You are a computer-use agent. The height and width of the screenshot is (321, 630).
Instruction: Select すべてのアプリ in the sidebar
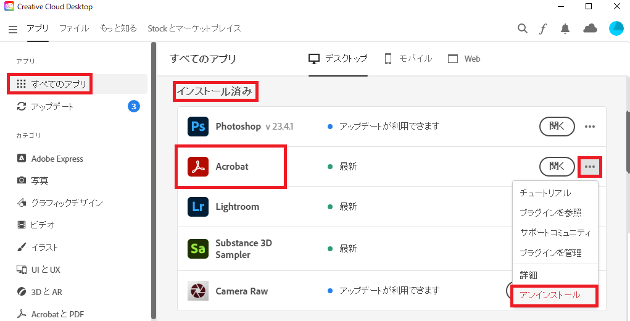click(78, 84)
